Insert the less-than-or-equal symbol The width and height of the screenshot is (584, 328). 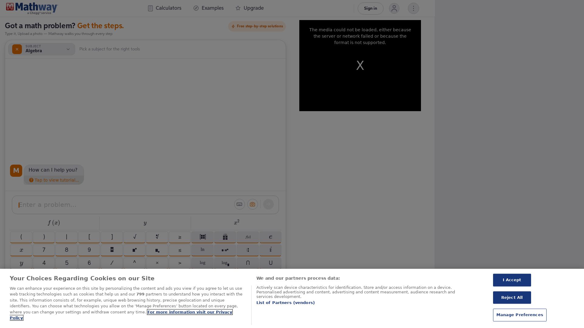click(180, 250)
